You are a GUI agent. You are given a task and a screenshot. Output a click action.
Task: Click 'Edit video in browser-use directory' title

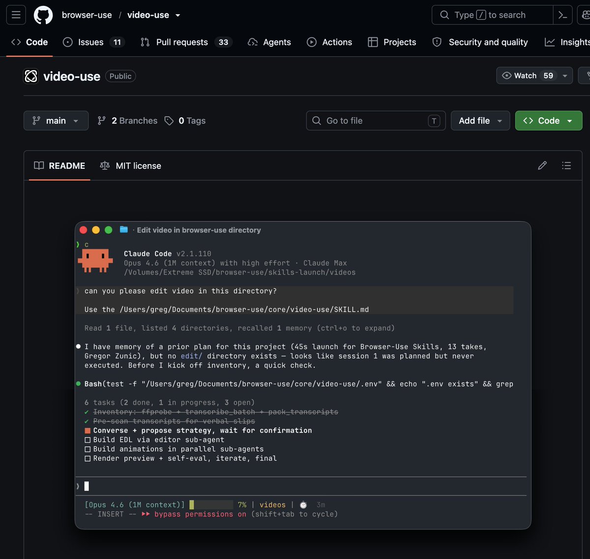199,230
